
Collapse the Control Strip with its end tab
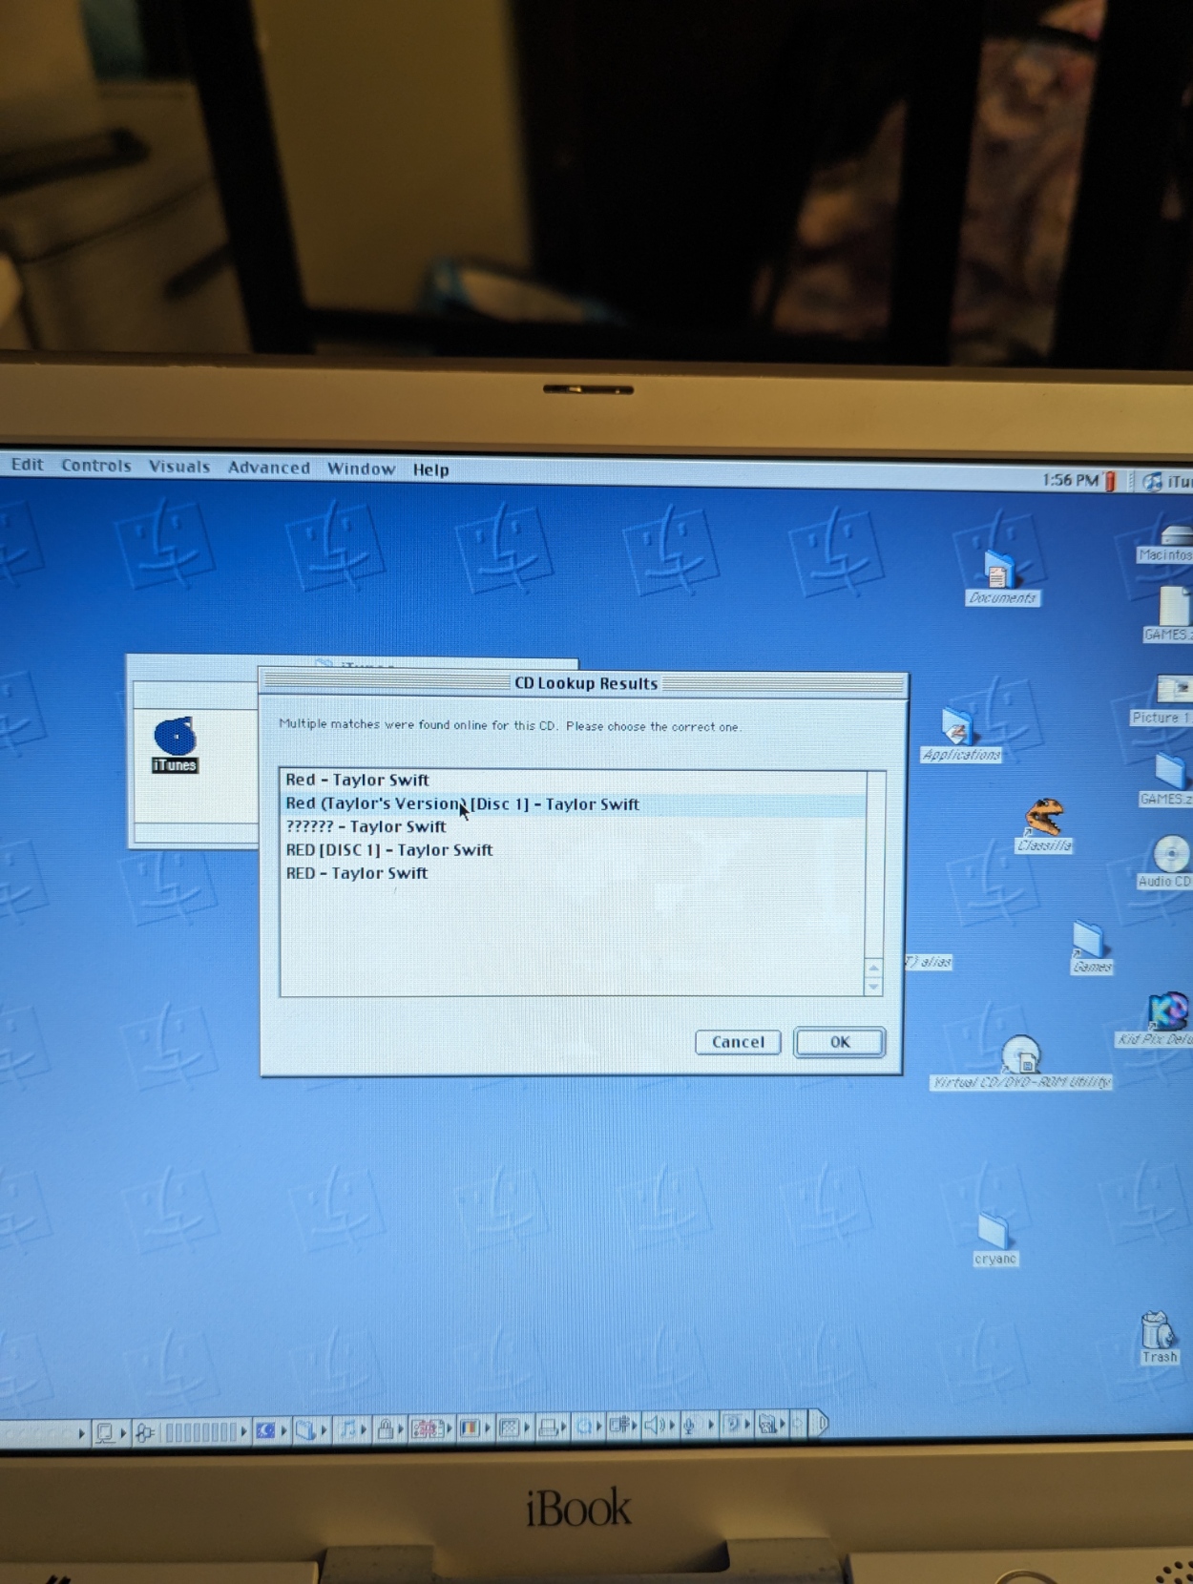point(820,1424)
